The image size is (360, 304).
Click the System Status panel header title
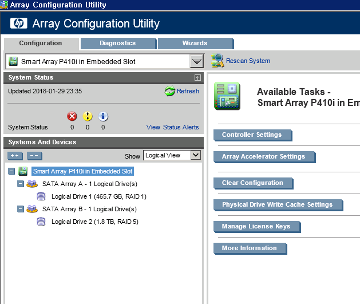[31, 78]
